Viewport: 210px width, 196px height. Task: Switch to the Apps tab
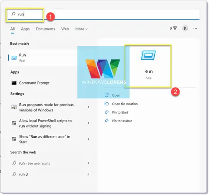(x=25, y=29)
